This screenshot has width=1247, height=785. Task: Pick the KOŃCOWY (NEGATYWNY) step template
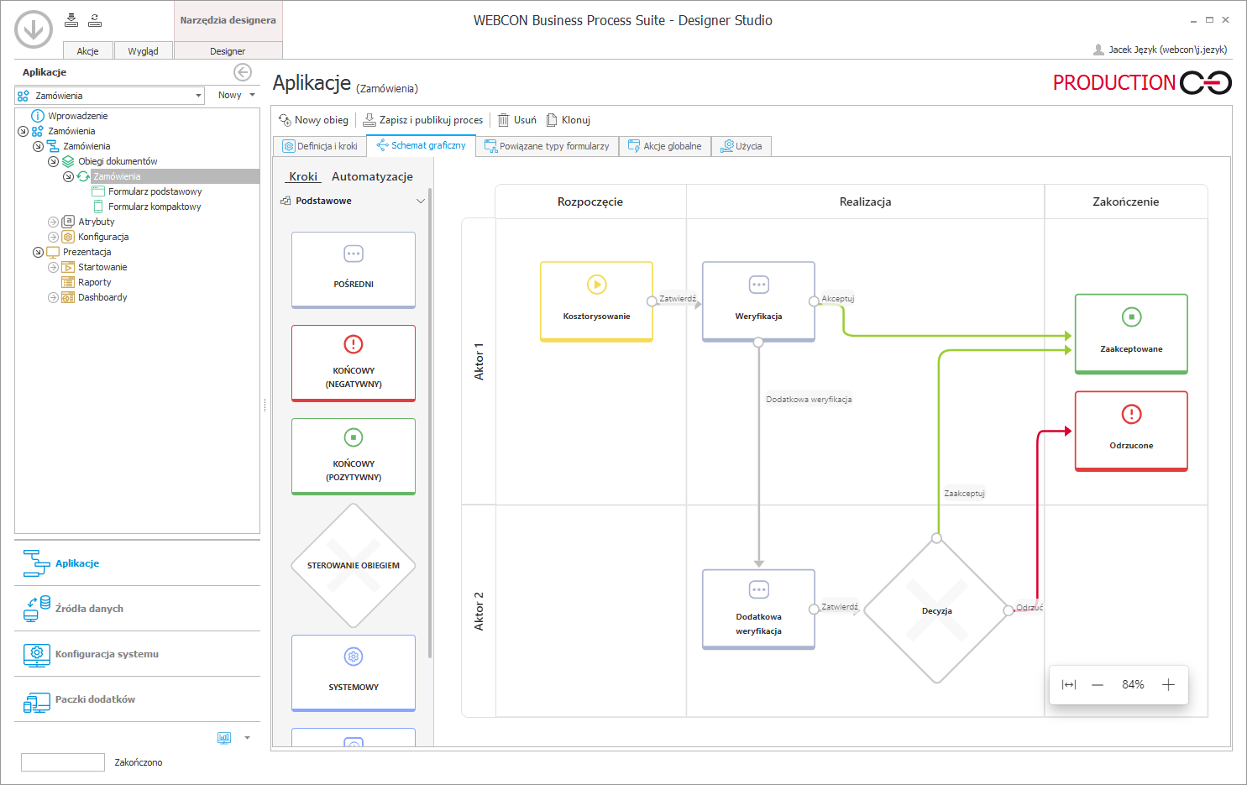(x=354, y=364)
